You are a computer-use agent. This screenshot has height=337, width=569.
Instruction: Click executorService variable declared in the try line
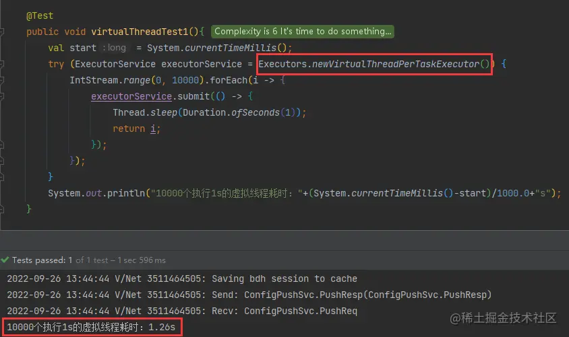coord(202,64)
